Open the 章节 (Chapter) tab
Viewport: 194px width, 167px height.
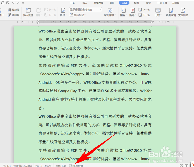pos(149,3)
